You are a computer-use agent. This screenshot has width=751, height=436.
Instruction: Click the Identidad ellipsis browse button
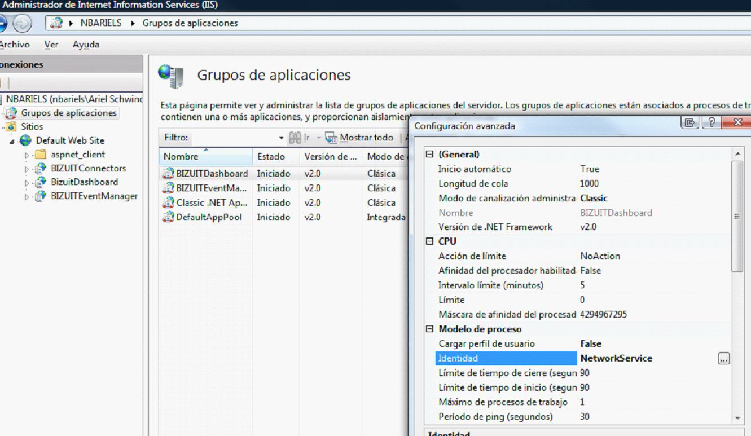pyautogui.click(x=724, y=359)
